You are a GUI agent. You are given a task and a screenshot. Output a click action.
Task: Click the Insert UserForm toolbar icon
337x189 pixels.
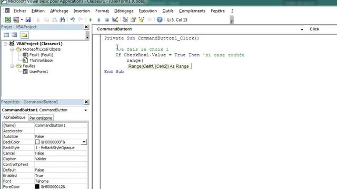(x=16, y=20)
